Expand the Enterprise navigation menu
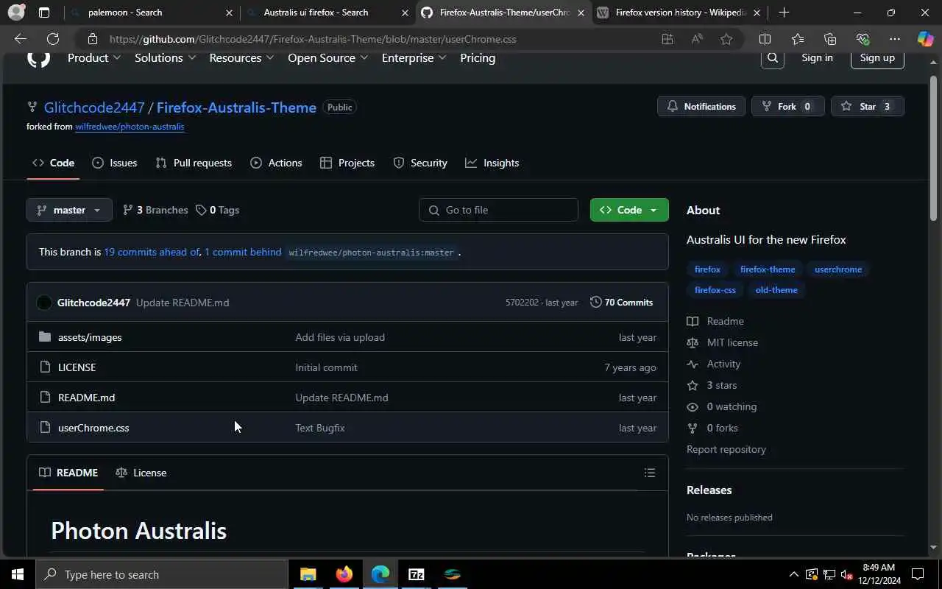Image resolution: width=942 pixels, height=589 pixels. 414,58
